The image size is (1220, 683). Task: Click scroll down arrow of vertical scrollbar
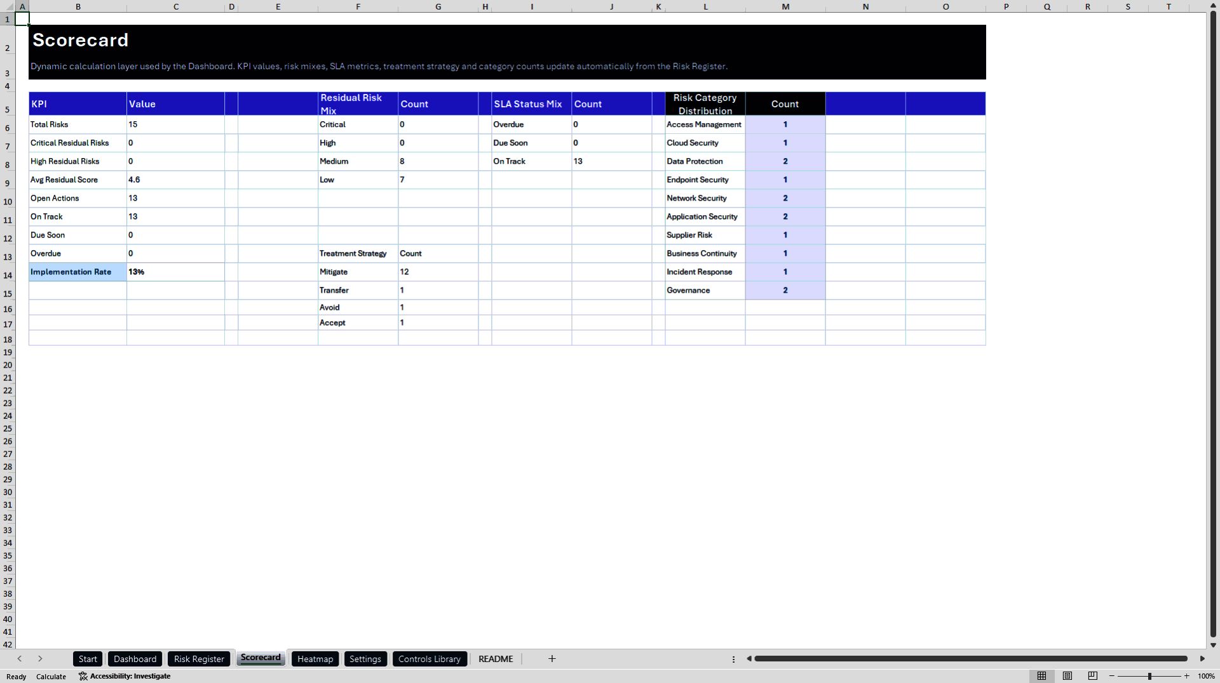[1213, 645]
